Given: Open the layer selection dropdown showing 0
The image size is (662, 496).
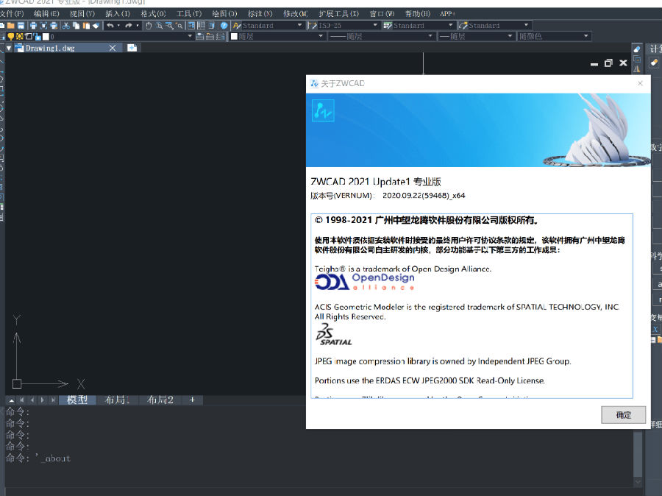Looking at the screenshot, I should (190, 35).
